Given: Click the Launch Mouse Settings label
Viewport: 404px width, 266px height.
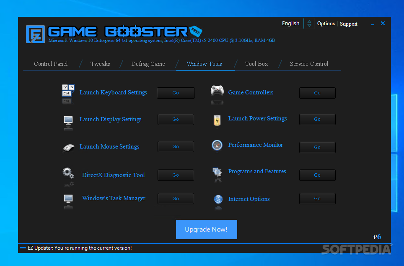Looking at the screenshot, I should pos(109,146).
